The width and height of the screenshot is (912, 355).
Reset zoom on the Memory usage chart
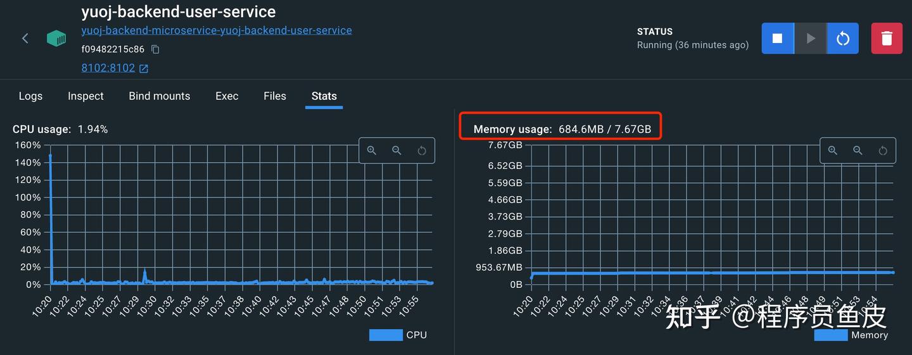coord(883,151)
